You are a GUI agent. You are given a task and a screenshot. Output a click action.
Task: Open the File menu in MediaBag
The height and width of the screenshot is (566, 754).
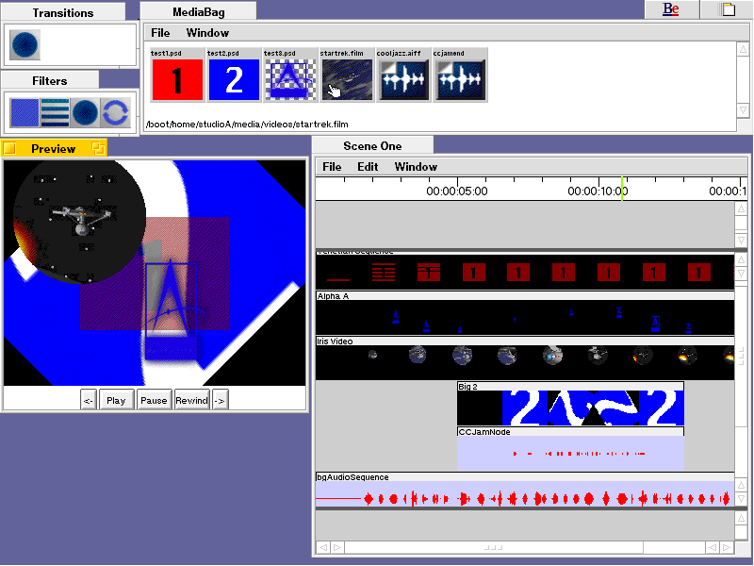click(160, 33)
